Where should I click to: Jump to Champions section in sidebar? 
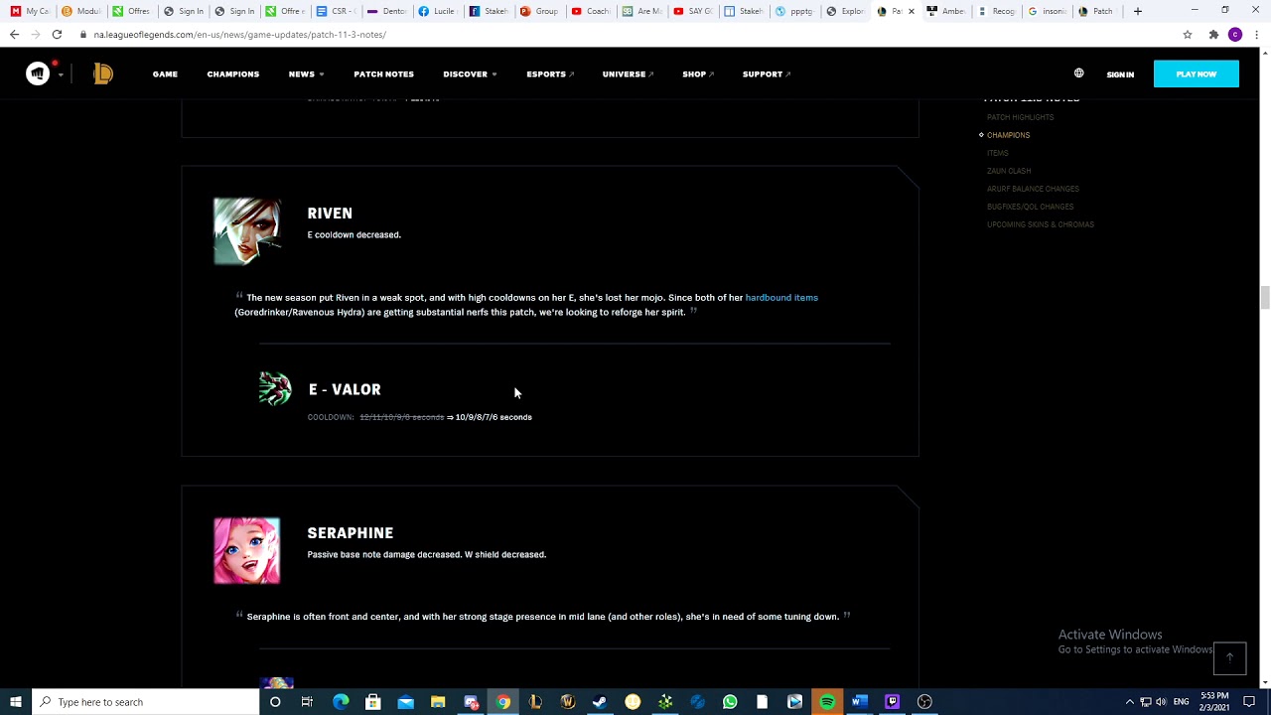coord(1008,135)
